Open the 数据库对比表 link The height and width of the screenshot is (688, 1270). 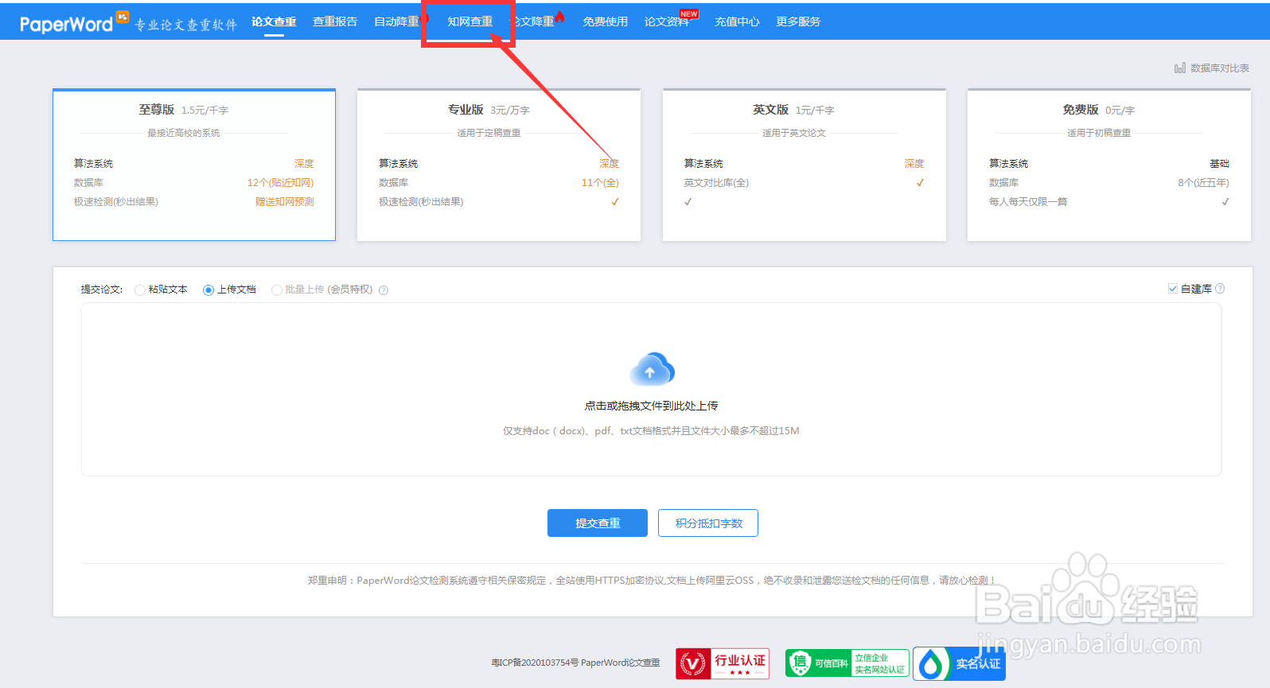[1219, 68]
